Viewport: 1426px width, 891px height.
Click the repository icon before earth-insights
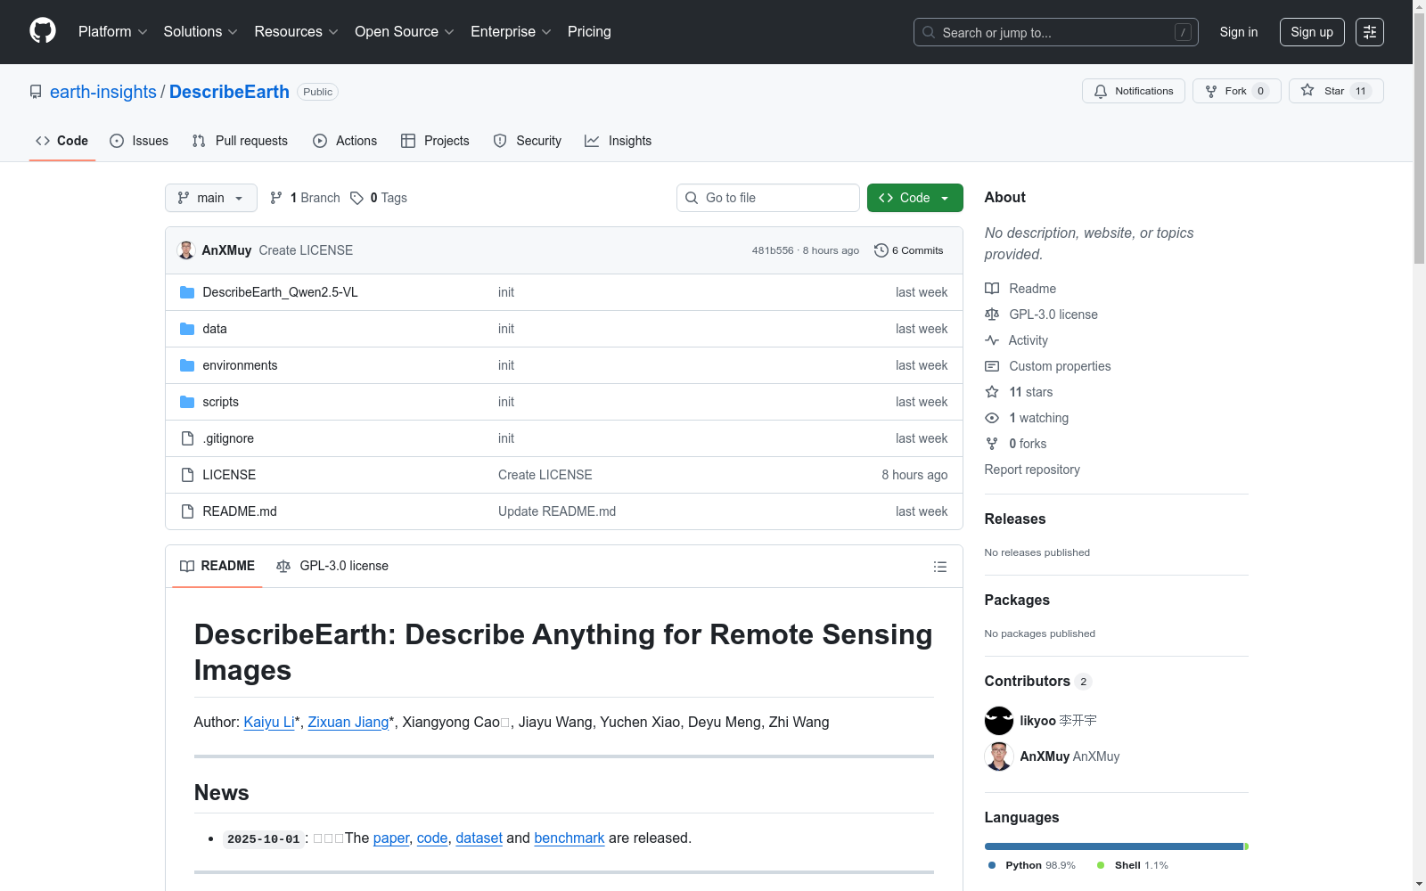[x=36, y=92]
